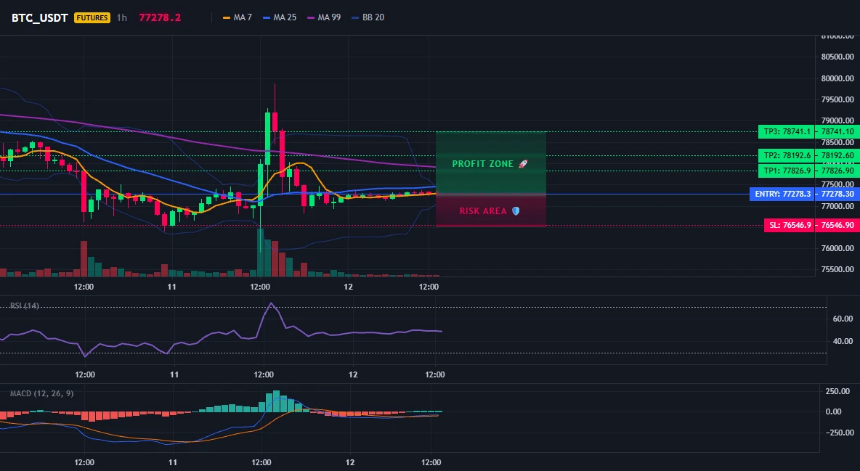Click date label 12 under the MACD pane
This screenshot has width=860, height=471.
pos(351,462)
